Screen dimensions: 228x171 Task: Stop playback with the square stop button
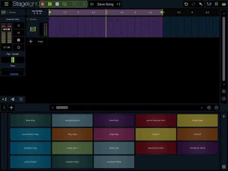click(57, 4)
